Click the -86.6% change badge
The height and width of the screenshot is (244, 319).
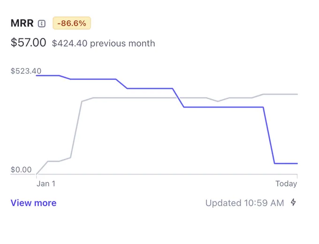(72, 23)
